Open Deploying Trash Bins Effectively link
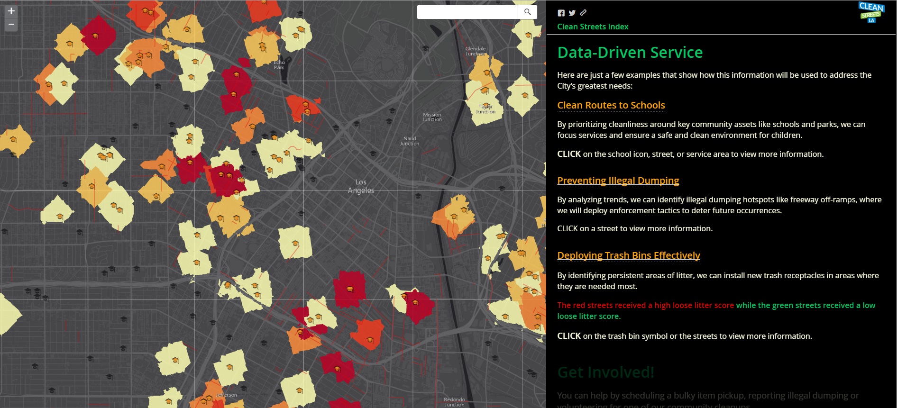 [628, 255]
